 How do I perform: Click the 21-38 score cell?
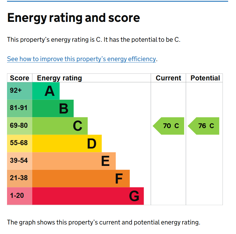(x=20, y=179)
